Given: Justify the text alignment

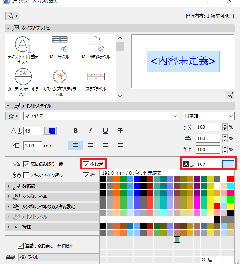Looking at the screenshot, I should [120, 146].
